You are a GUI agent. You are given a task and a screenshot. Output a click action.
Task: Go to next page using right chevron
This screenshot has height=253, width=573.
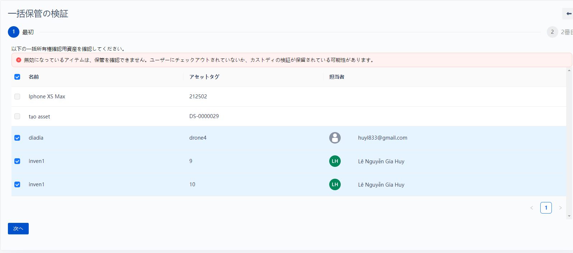coord(560,208)
